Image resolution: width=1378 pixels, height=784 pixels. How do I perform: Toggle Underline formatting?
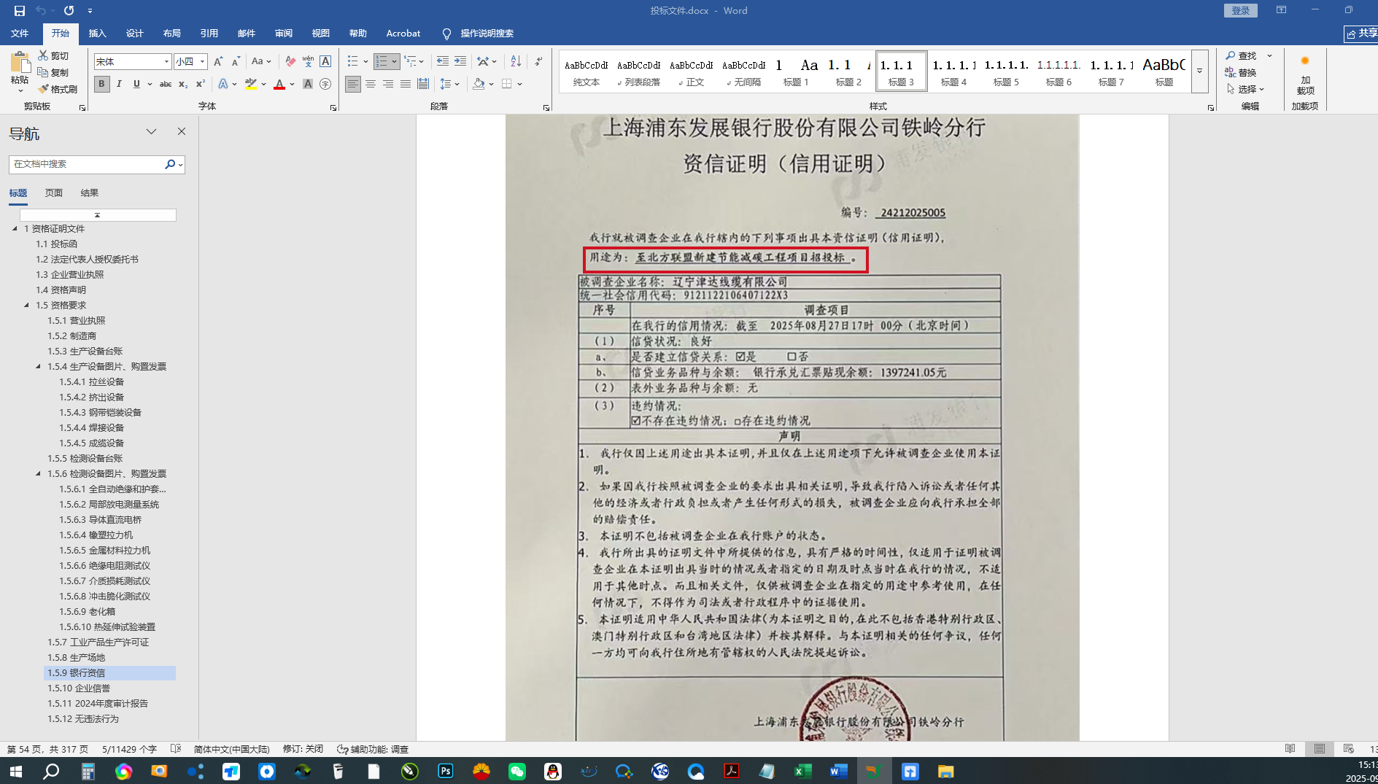[136, 84]
